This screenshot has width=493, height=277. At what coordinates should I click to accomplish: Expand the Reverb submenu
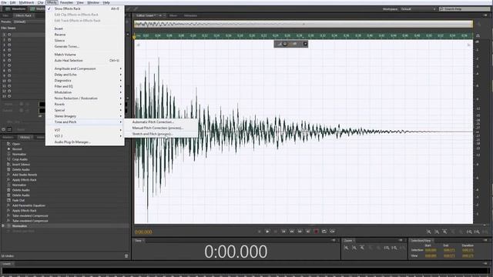coord(85,105)
